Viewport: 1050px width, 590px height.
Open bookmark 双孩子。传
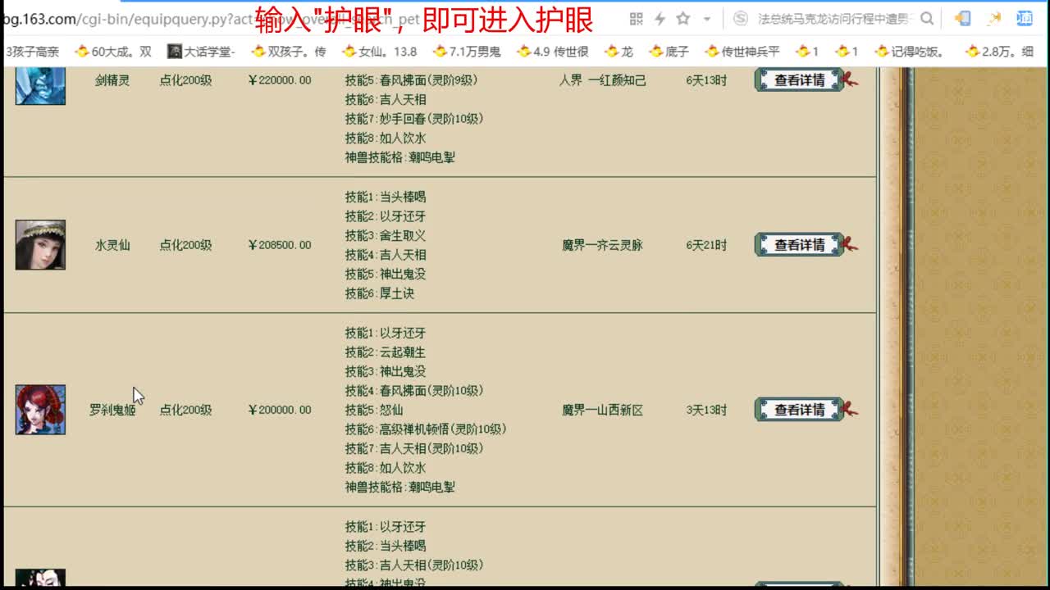[289, 52]
